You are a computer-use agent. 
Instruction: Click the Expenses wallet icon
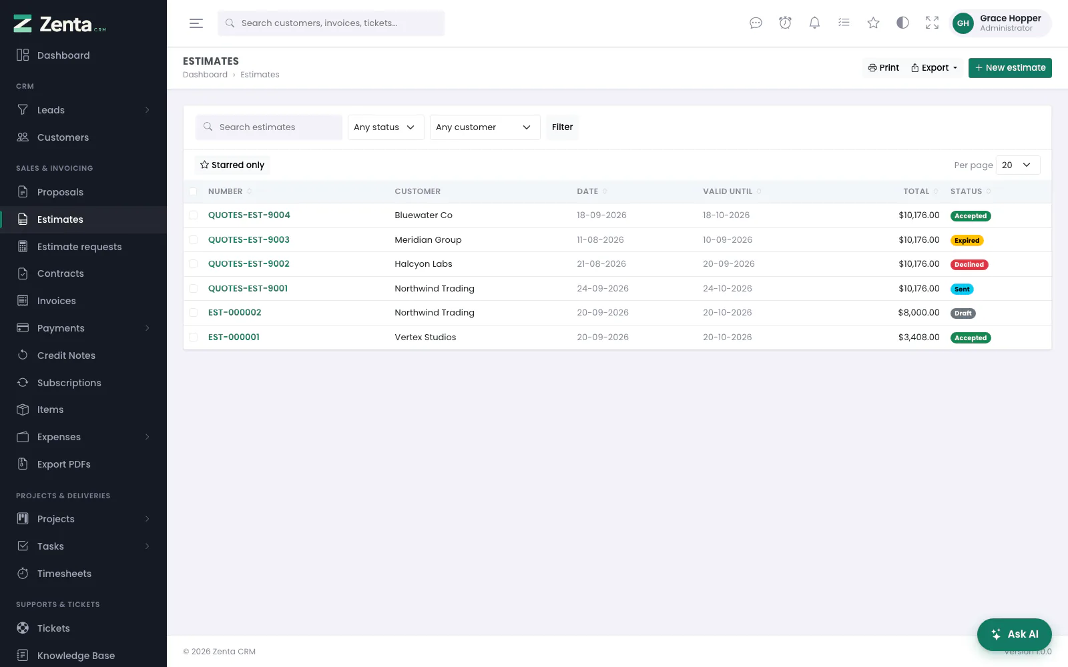pos(23,437)
